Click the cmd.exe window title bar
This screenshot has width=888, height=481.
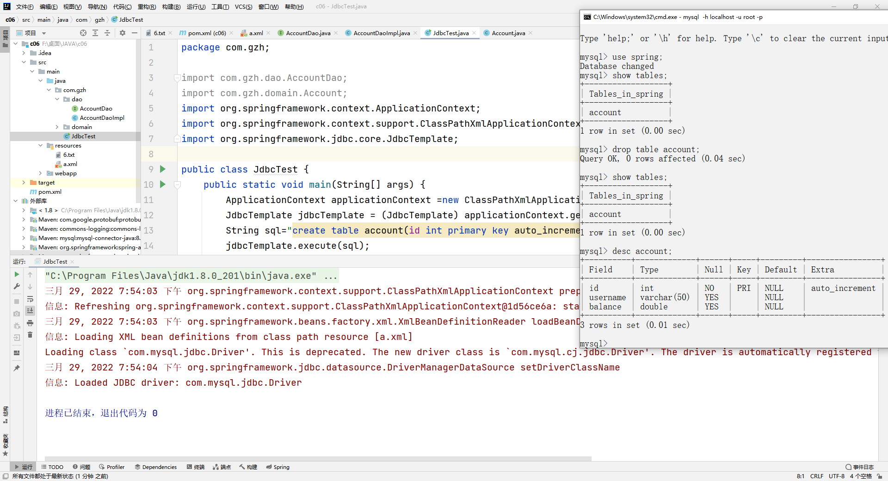tap(734, 17)
